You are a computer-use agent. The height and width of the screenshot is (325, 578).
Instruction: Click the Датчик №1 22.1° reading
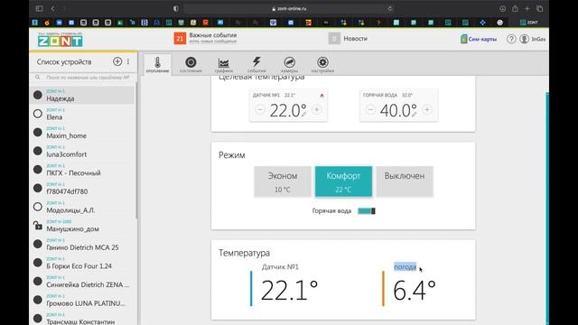coord(289,291)
